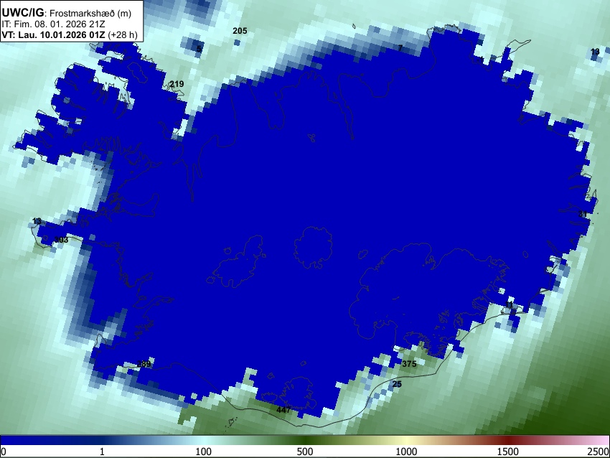Image resolution: width=610 pixels, height=458 pixels.
Task: Select the initial time line "IT: Fim. 08. 01. 2026 21Z"
Action: pos(53,24)
